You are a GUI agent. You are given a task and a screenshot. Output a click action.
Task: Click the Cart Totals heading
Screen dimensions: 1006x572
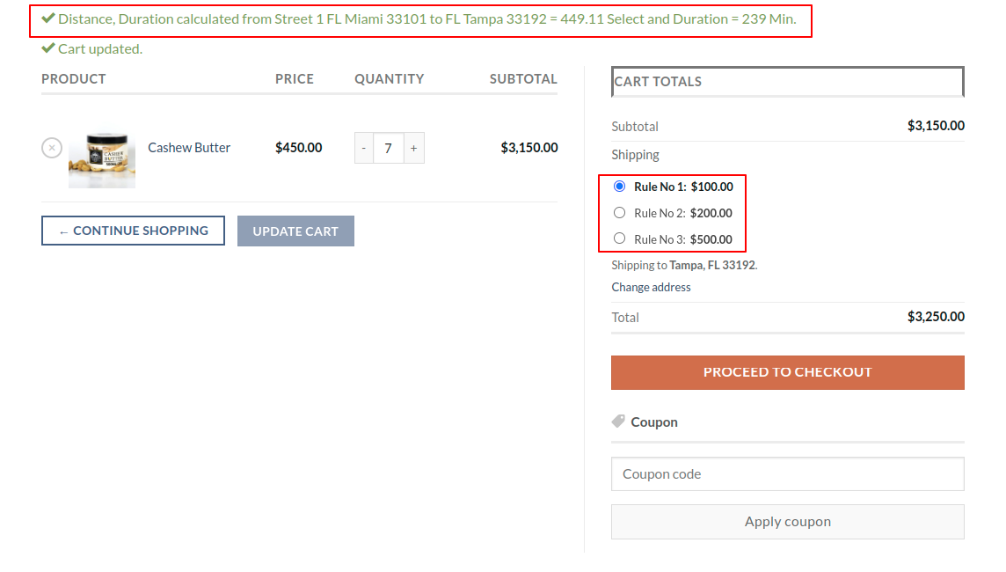658,82
